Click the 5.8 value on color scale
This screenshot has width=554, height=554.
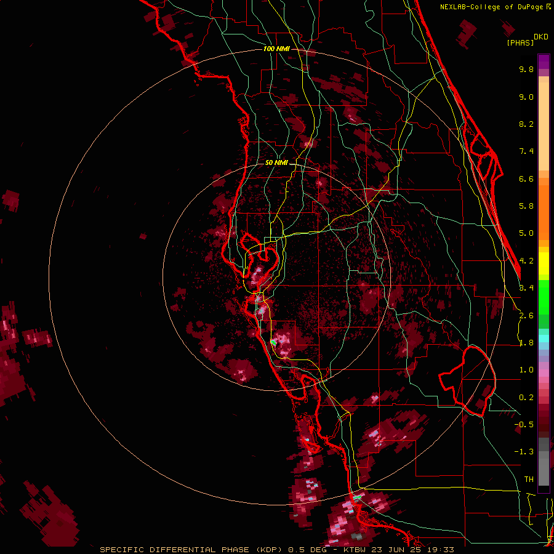526,206
